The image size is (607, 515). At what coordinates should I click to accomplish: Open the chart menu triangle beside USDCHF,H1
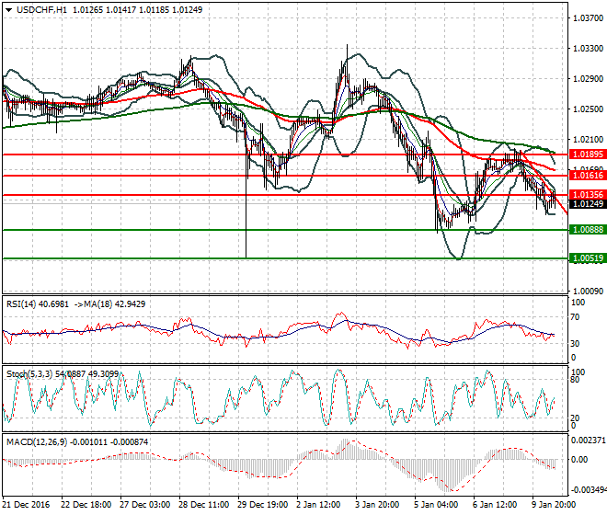click(8, 10)
